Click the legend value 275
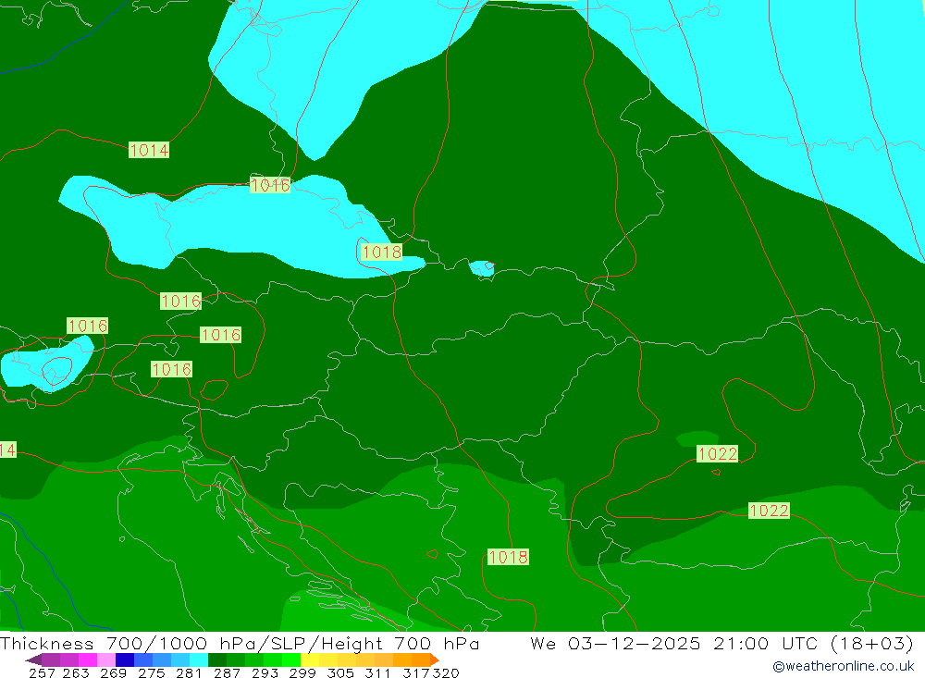The image size is (925, 678). coord(151,673)
